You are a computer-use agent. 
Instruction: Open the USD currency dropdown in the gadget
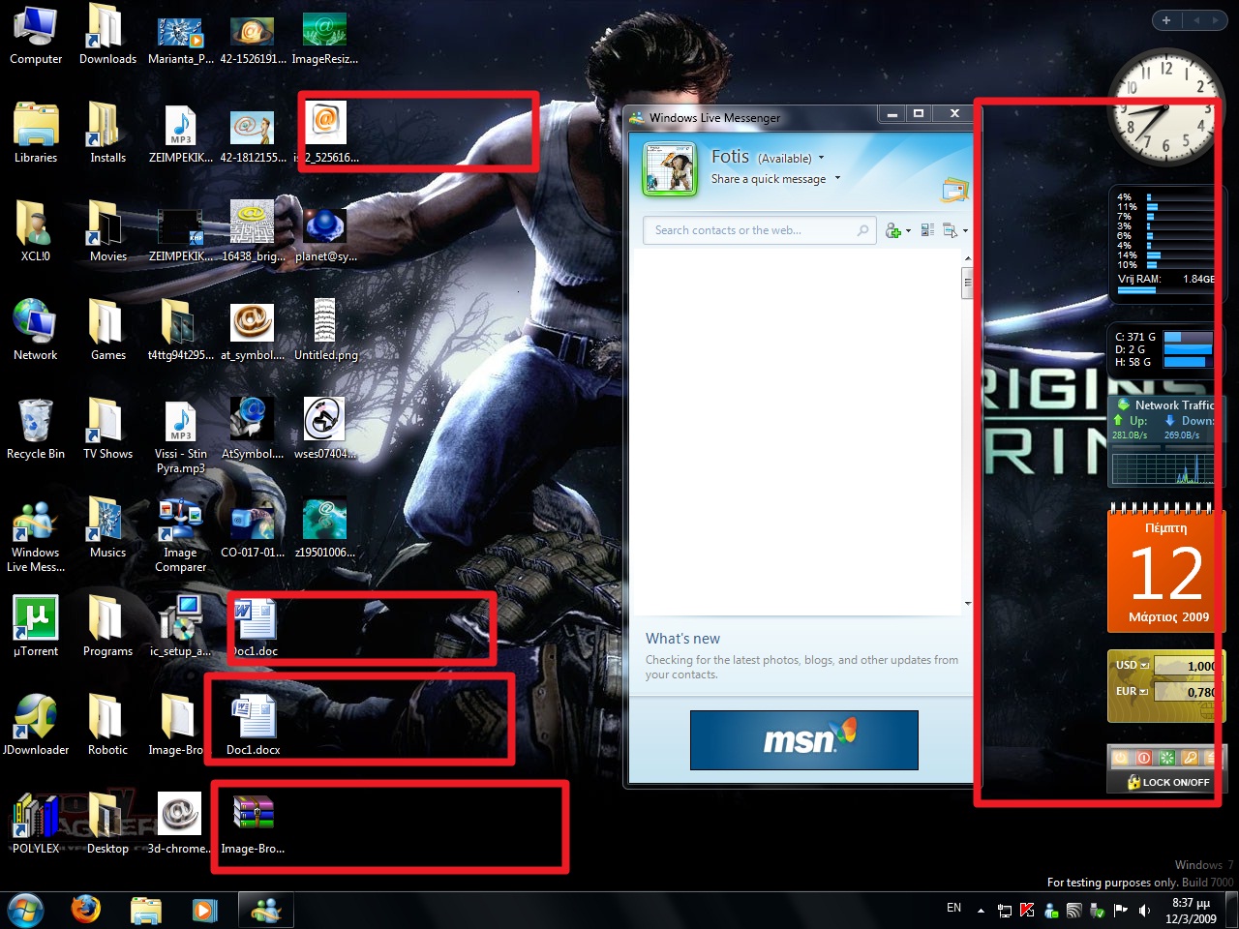tap(1144, 666)
